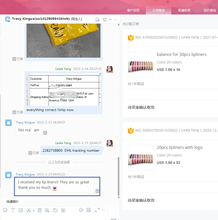Click the add contact icon in chat header
This screenshot has height=220, width=218.
tap(97, 20)
